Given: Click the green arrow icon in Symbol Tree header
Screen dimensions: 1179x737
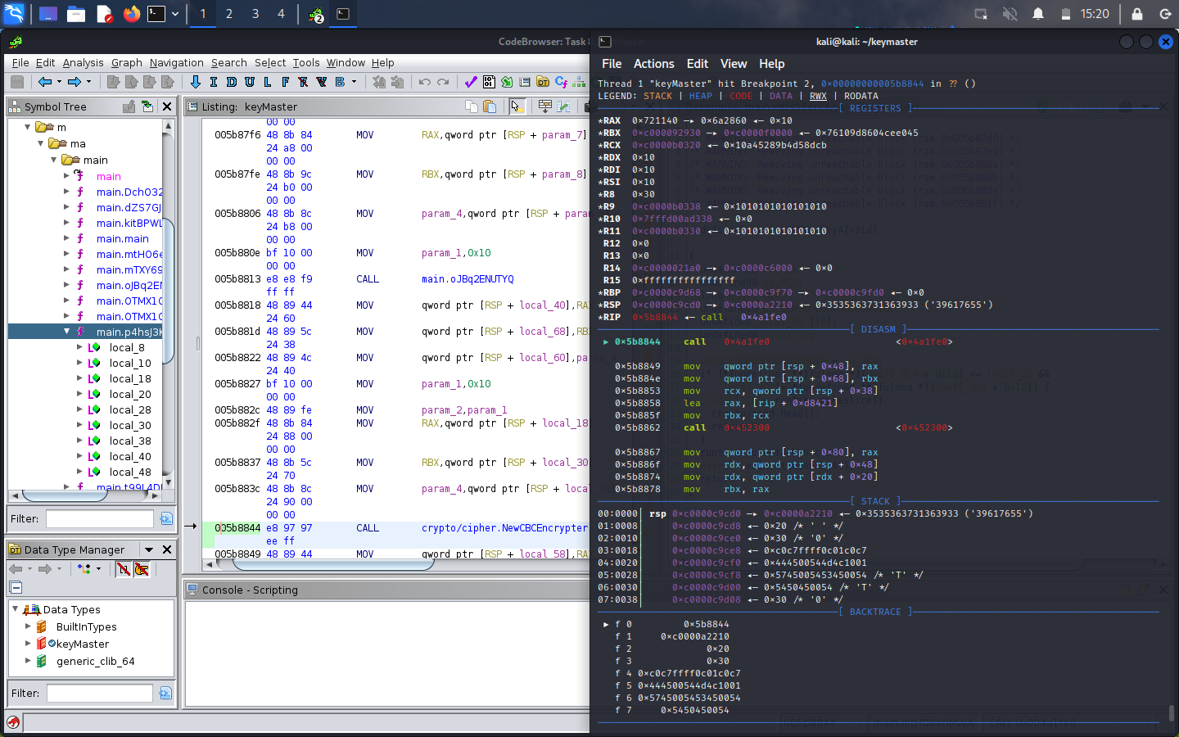Looking at the screenshot, I should (x=147, y=106).
